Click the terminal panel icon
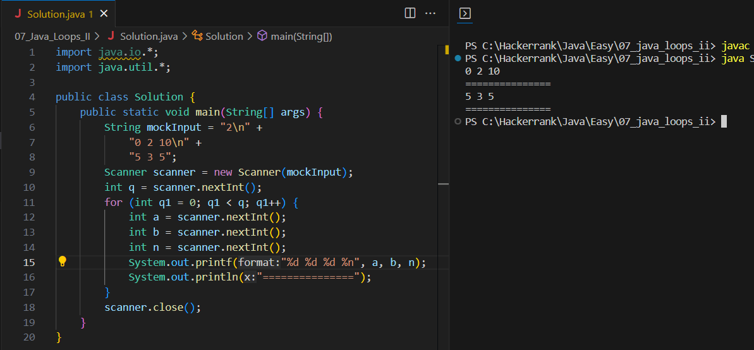 [465, 13]
